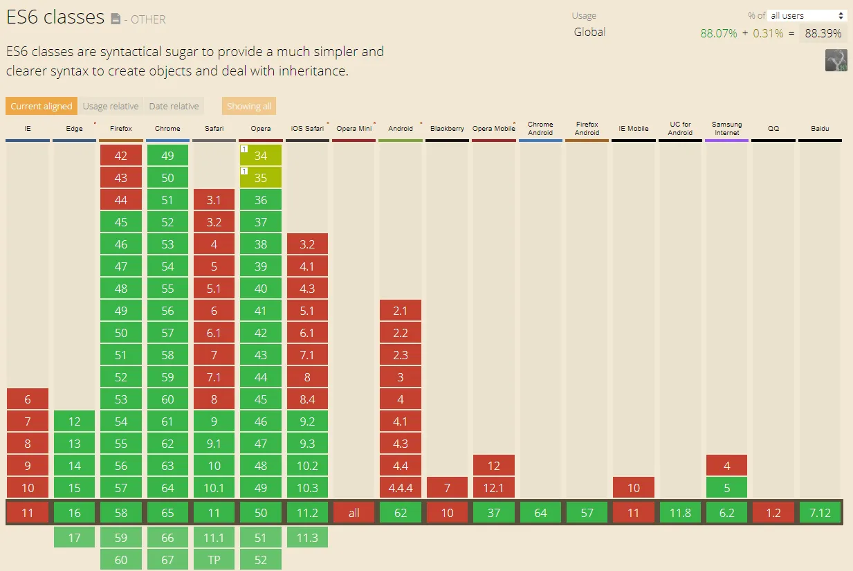Image resolution: width=853 pixels, height=571 pixels.
Task: Toggle the Showing all button
Action: (249, 106)
